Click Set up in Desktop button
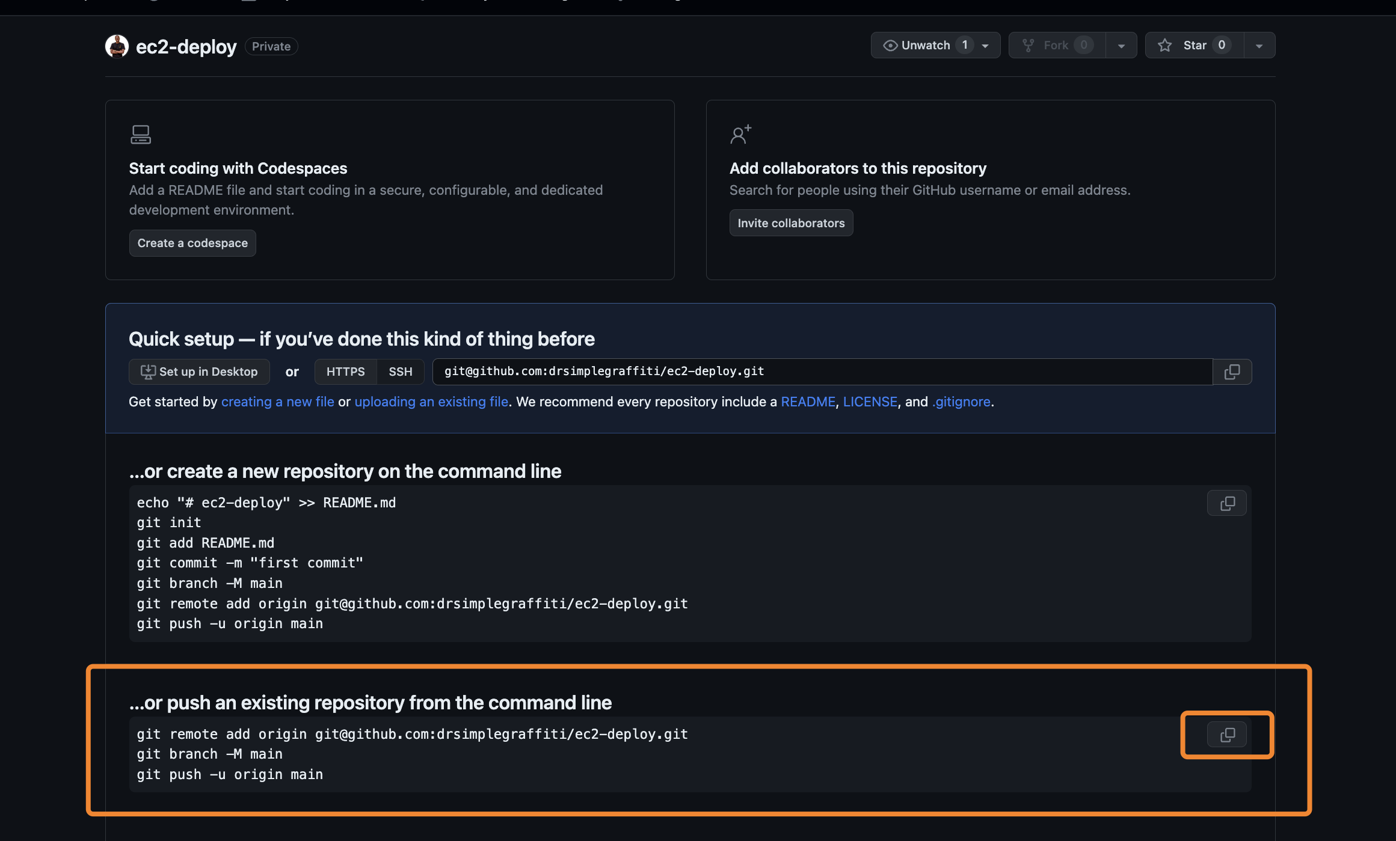 click(x=199, y=372)
